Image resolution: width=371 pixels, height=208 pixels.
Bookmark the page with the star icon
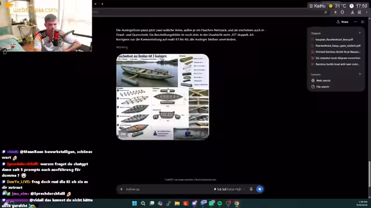[326, 12]
